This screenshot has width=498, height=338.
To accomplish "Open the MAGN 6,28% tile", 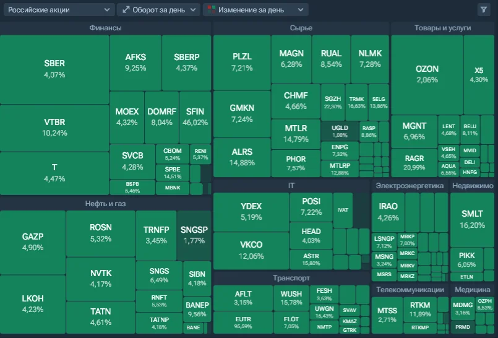I will pyautogui.click(x=291, y=59).
